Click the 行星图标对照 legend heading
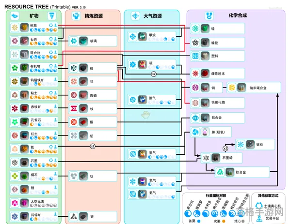Viewport: 291px width, 224px height. click(216, 195)
